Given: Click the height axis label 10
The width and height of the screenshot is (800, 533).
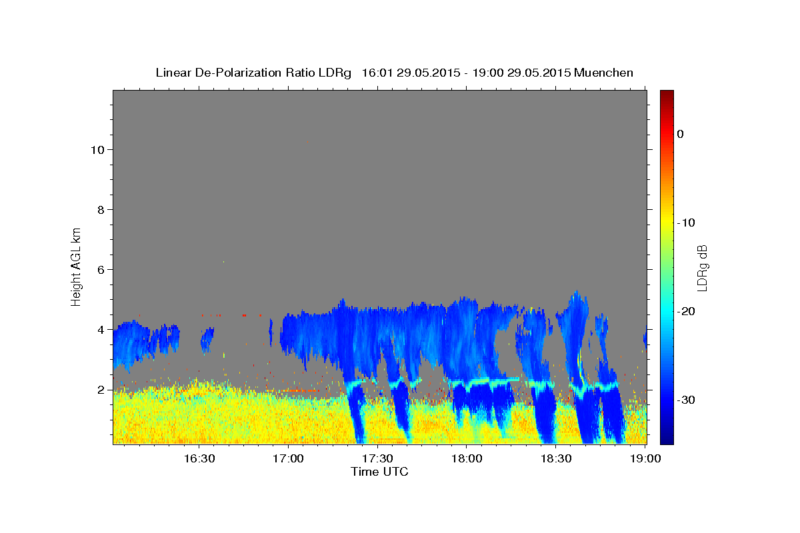Looking at the screenshot, I should [97, 149].
